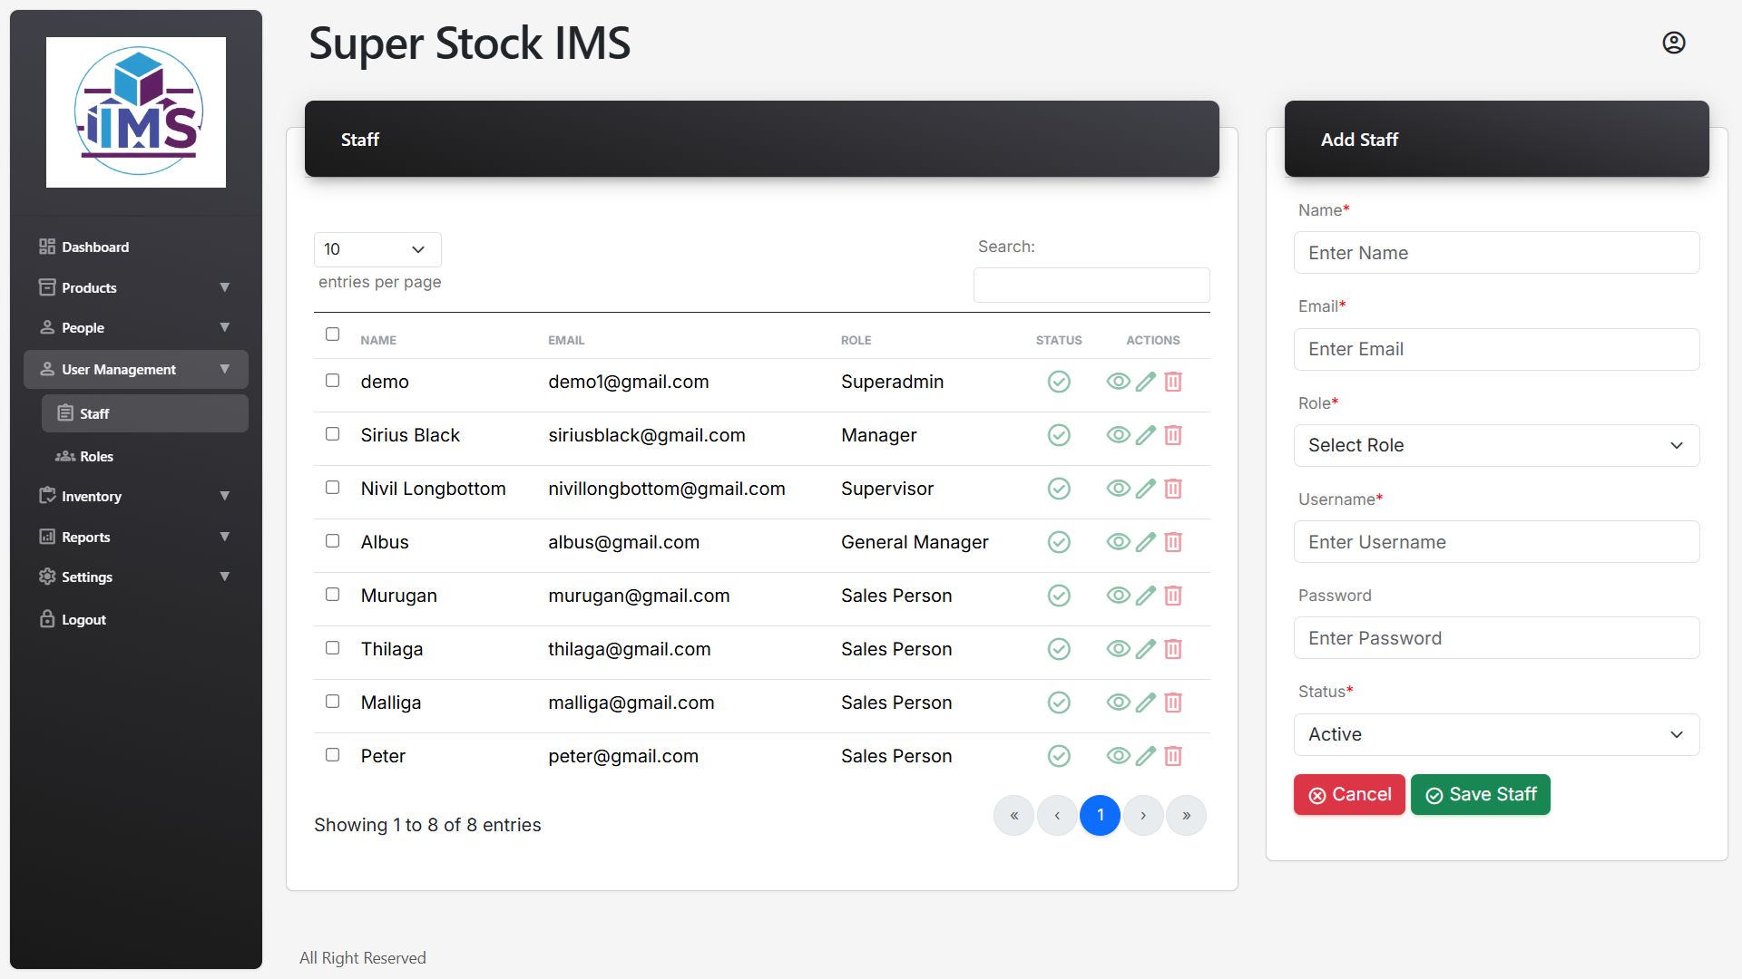Click the delete trash icon for Sirius Black
This screenshot has width=1742, height=979.
1173,435
